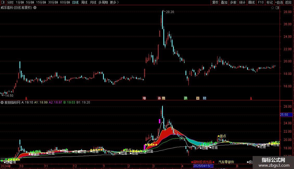Select the 日线 daily chart tab
This screenshot has height=169, width=294.
click(x=75, y=2)
